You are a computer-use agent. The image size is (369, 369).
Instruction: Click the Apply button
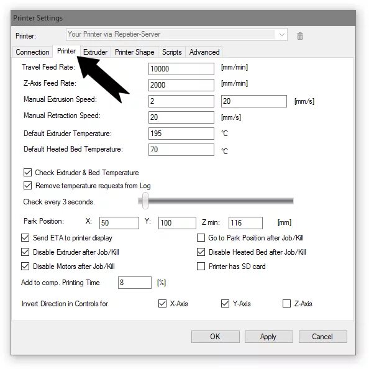click(269, 337)
